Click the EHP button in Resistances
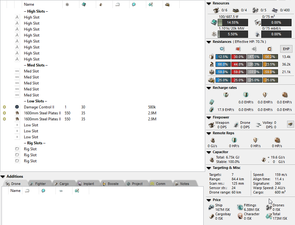The image size is (295, 225). (286, 49)
